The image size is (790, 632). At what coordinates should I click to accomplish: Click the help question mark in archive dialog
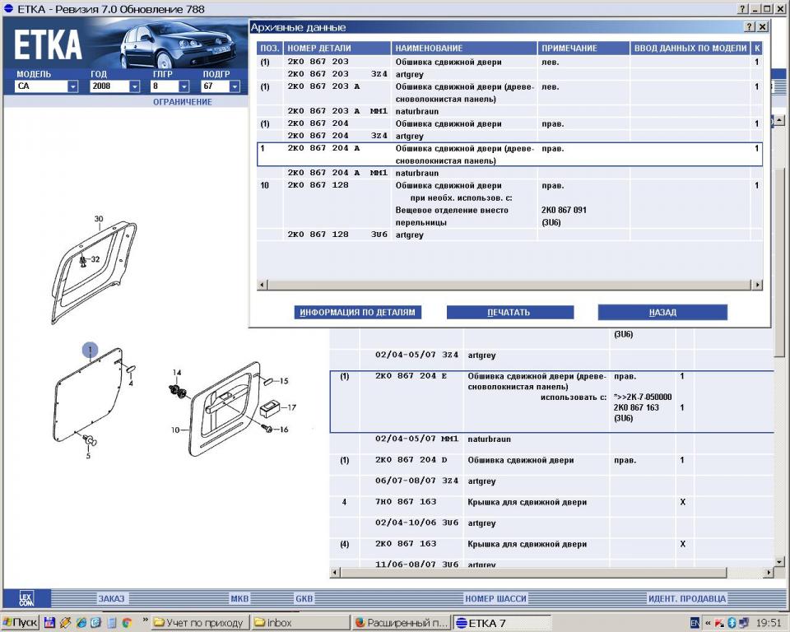[x=749, y=26]
